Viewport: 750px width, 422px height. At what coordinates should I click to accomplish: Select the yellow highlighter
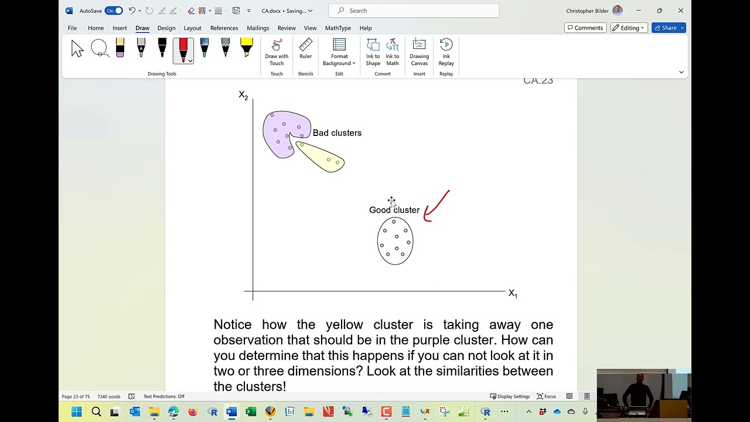point(246,49)
